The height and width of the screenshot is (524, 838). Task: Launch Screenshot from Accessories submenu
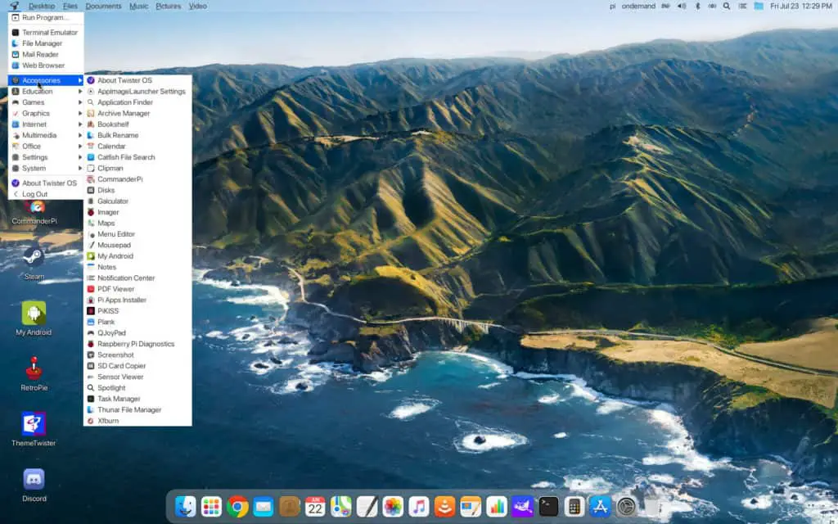pos(137,355)
